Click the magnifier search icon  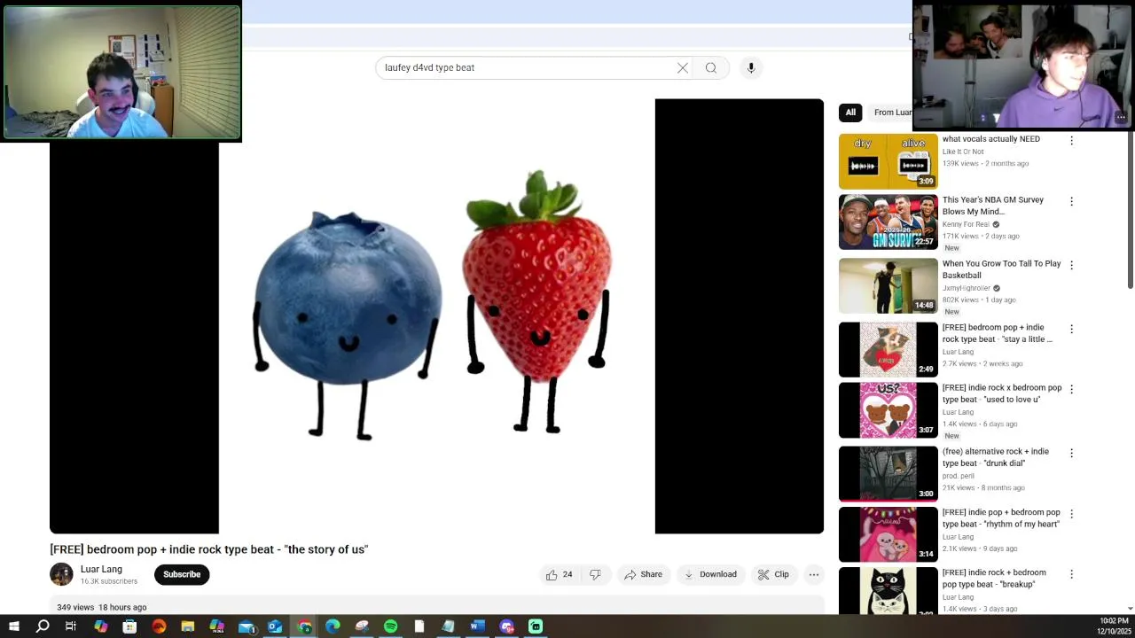(711, 68)
